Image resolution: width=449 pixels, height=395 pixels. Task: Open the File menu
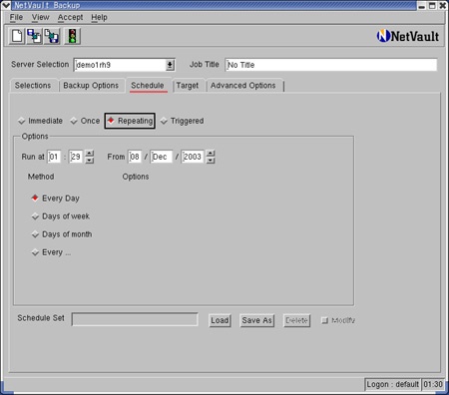16,17
